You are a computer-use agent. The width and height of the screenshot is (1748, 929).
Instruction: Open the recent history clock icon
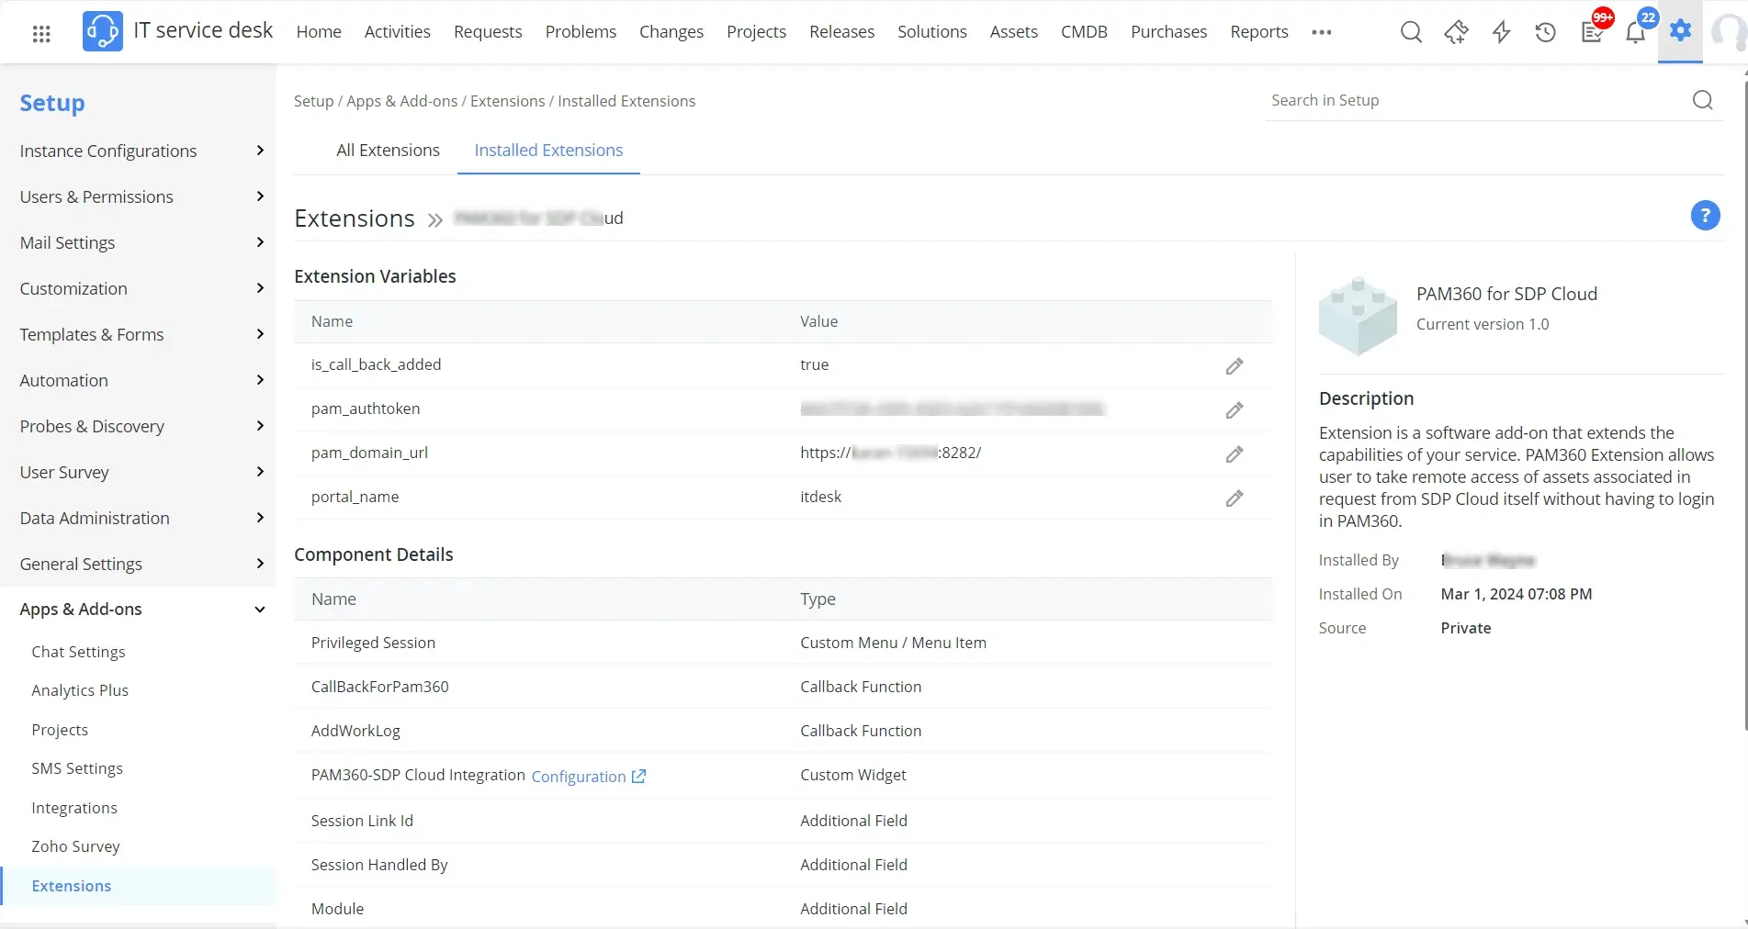[1545, 33]
